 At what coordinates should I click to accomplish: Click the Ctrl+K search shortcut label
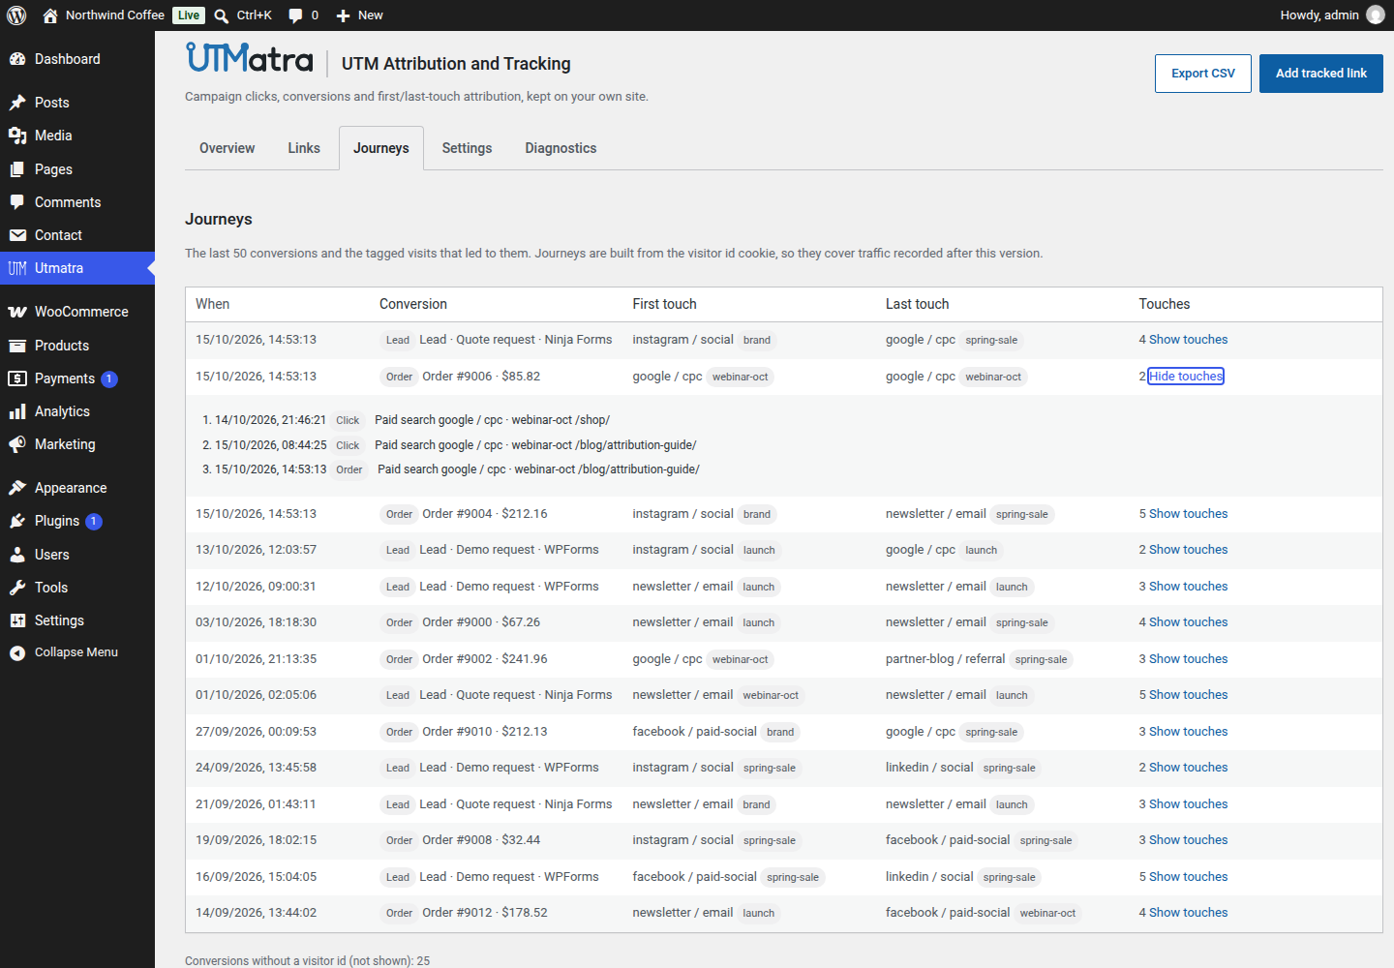(x=255, y=15)
